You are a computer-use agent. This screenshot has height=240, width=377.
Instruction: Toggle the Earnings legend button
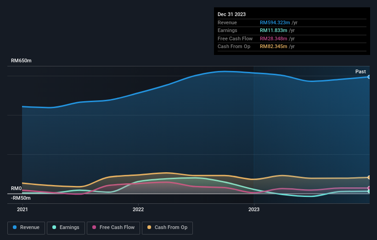pyautogui.click(x=66, y=228)
